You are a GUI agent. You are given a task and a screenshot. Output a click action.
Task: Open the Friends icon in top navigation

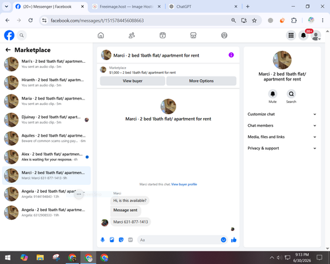click(131, 35)
